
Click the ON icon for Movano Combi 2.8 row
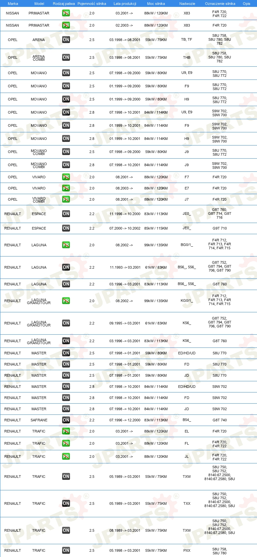tap(66, 165)
